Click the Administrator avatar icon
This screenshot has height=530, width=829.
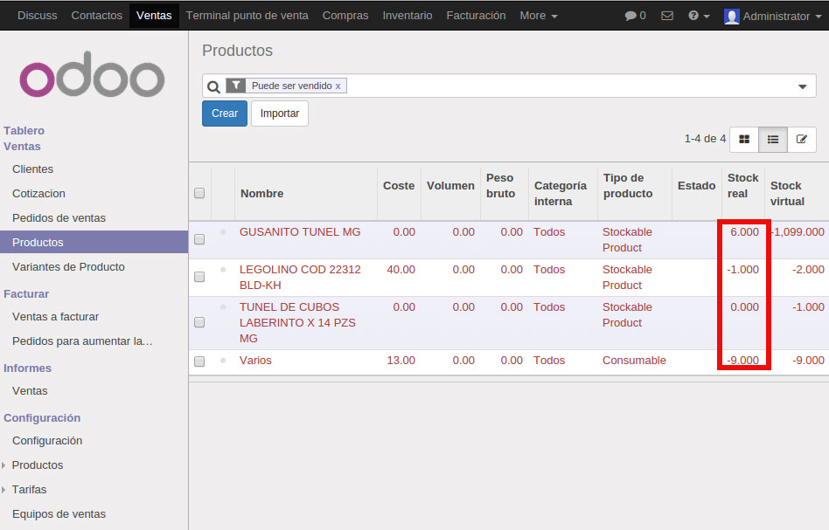732,17
